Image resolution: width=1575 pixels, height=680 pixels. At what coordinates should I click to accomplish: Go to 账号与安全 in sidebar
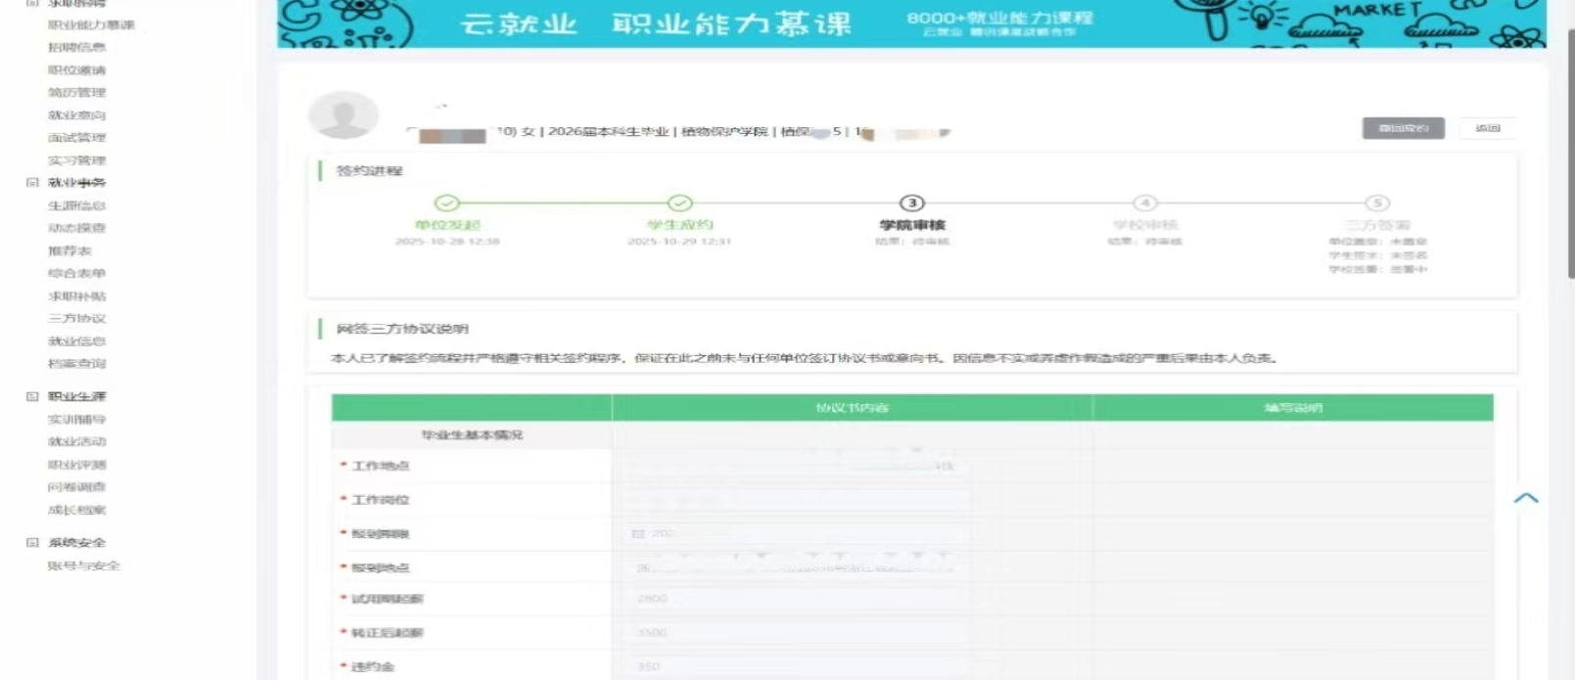point(83,566)
